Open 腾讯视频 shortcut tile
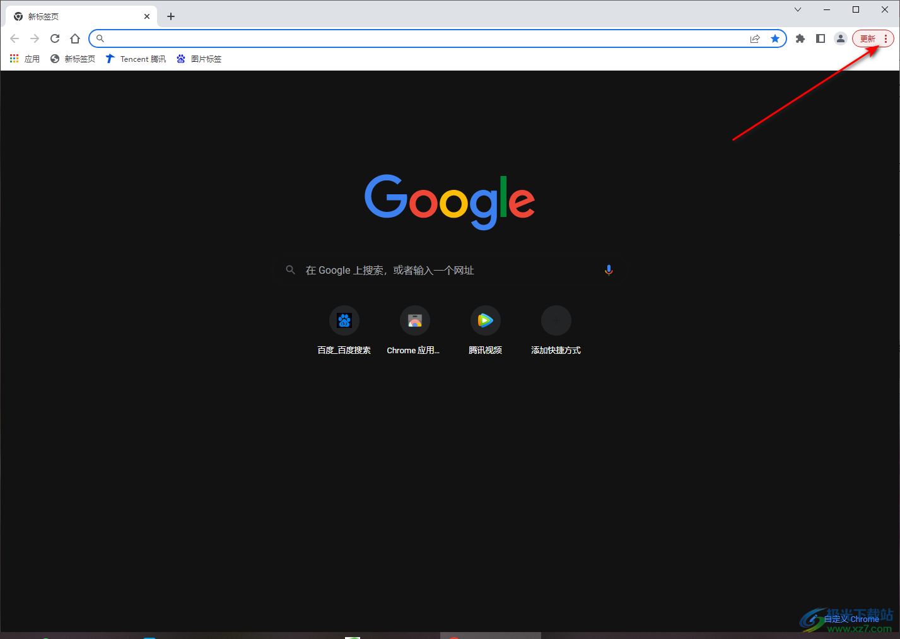The width and height of the screenshot is (900, 639). tap(485, 331)
